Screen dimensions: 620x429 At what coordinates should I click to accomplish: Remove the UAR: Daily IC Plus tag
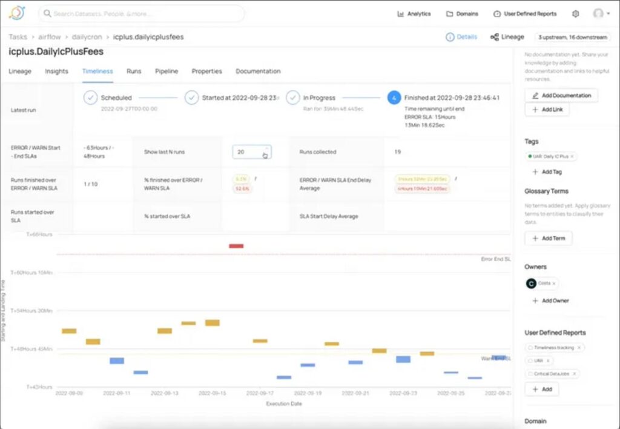pos(572,156)
